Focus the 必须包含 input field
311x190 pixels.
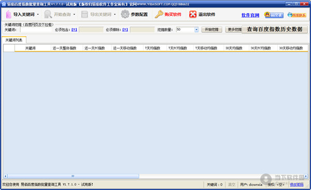(x=91, y=30)
